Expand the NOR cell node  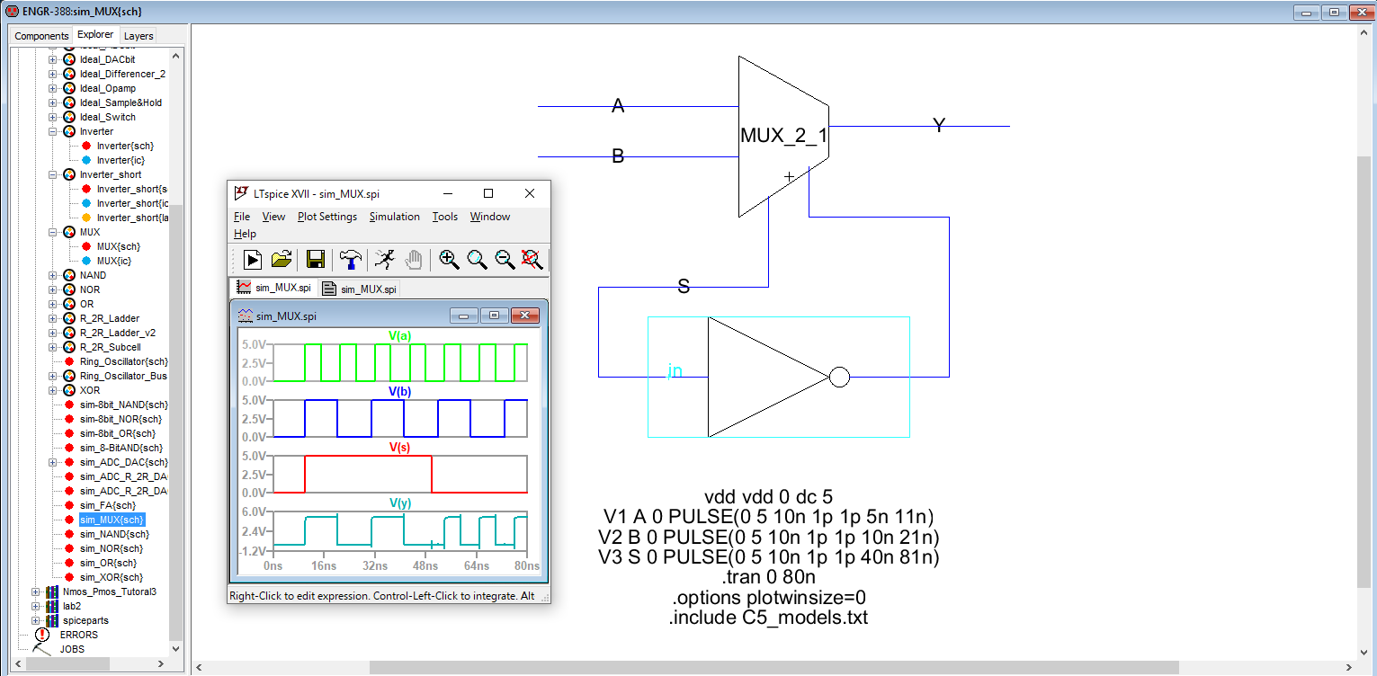point(52,289)
